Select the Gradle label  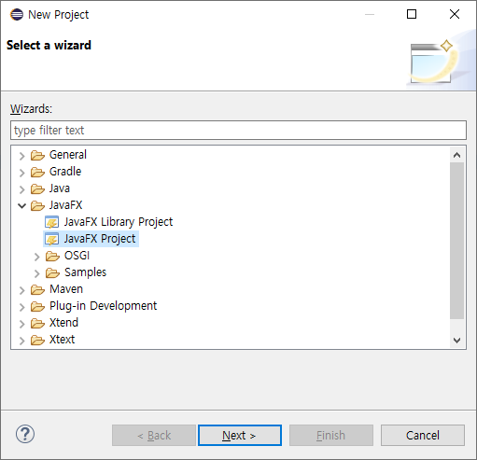pos(65,172)
